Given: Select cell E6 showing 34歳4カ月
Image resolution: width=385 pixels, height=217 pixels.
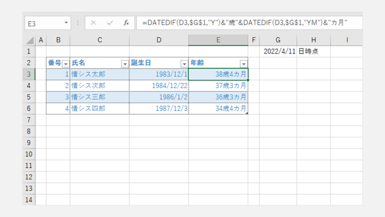Looking at the screenshot, I should pyautogui.click(x=218, y=108).
